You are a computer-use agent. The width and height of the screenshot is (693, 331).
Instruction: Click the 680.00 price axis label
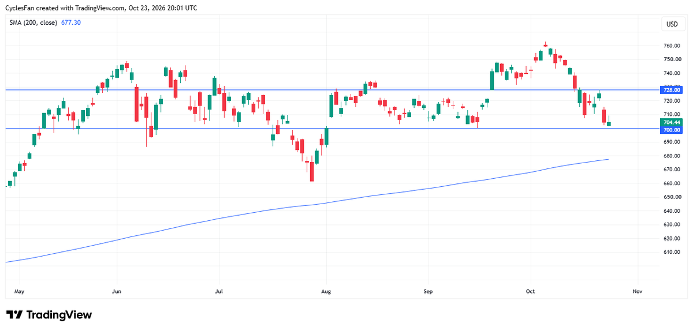click(x=671, y=156)
